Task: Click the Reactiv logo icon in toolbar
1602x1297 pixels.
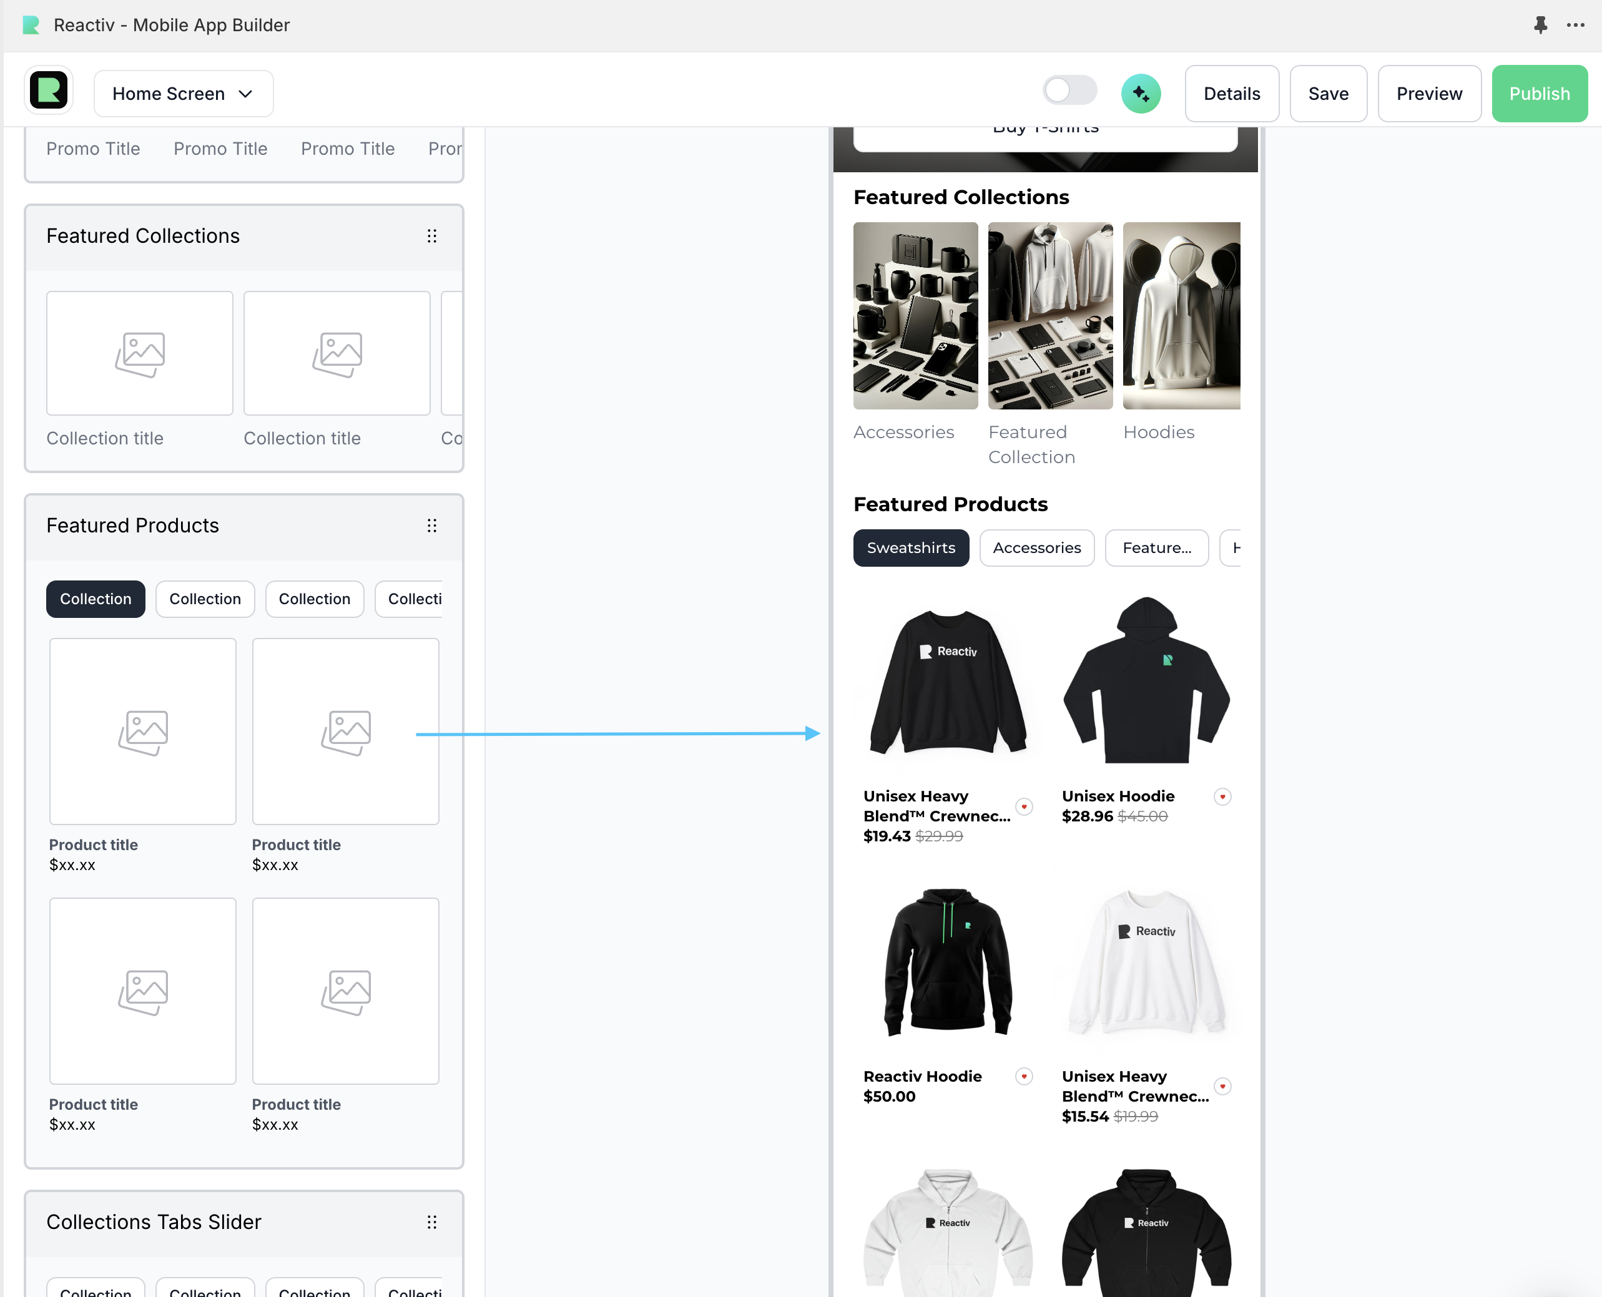Action: 49,91
